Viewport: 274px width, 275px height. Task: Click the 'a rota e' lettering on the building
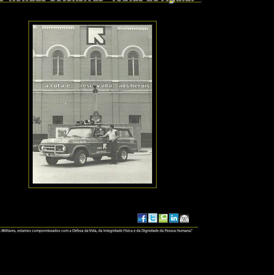pyautogui.click(x=57, y=86)
